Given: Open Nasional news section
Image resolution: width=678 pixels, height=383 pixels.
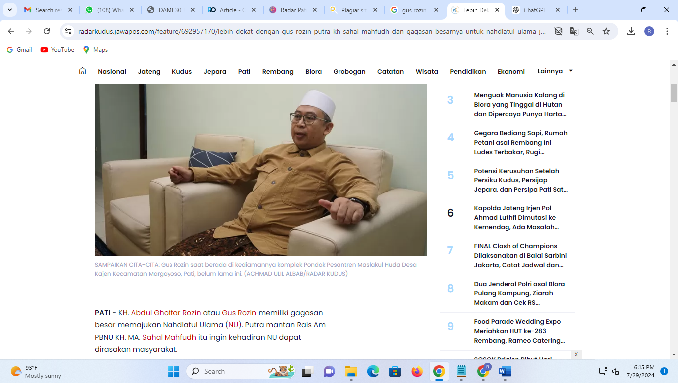Looking at the screenshot, I should coord(112,71).
